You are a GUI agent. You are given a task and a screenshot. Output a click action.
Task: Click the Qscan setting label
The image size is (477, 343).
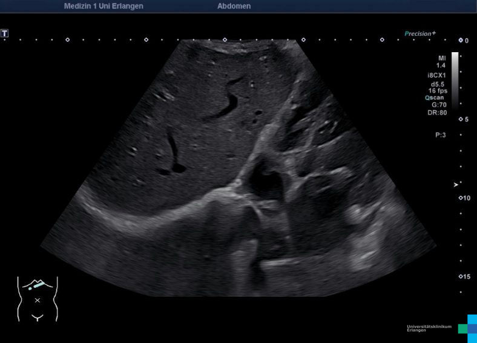pyautogui.click(x=435, y=98)
